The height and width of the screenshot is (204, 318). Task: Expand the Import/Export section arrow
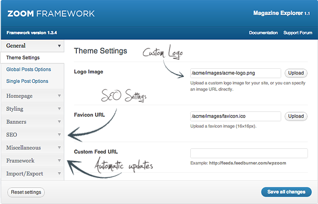coord(59,173)
